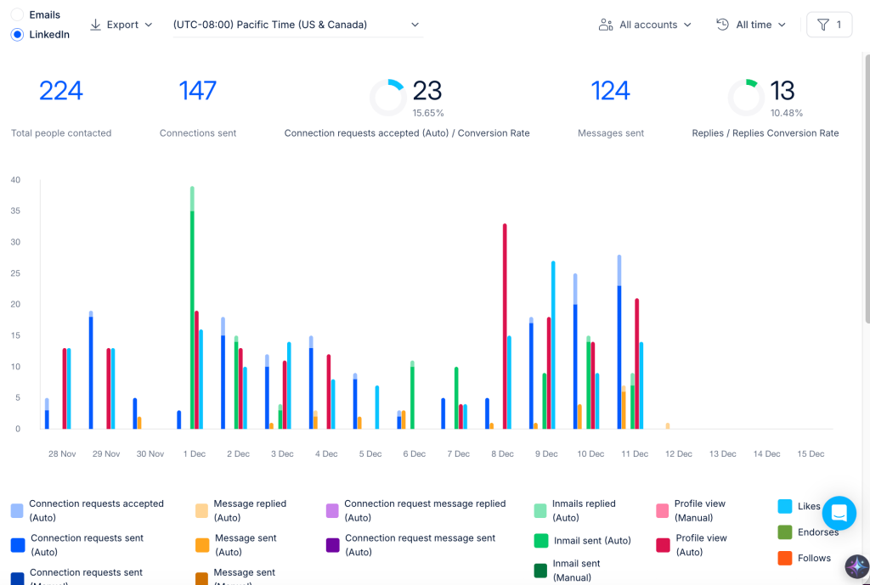
Task: Click the 224 total people contacted number
Action: pyautogui.click(x=61, y=91)
